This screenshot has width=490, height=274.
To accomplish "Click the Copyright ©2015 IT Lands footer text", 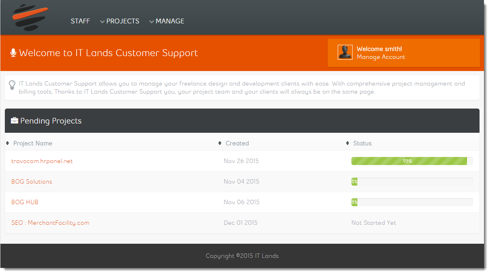I will click(x=242, y=256).
